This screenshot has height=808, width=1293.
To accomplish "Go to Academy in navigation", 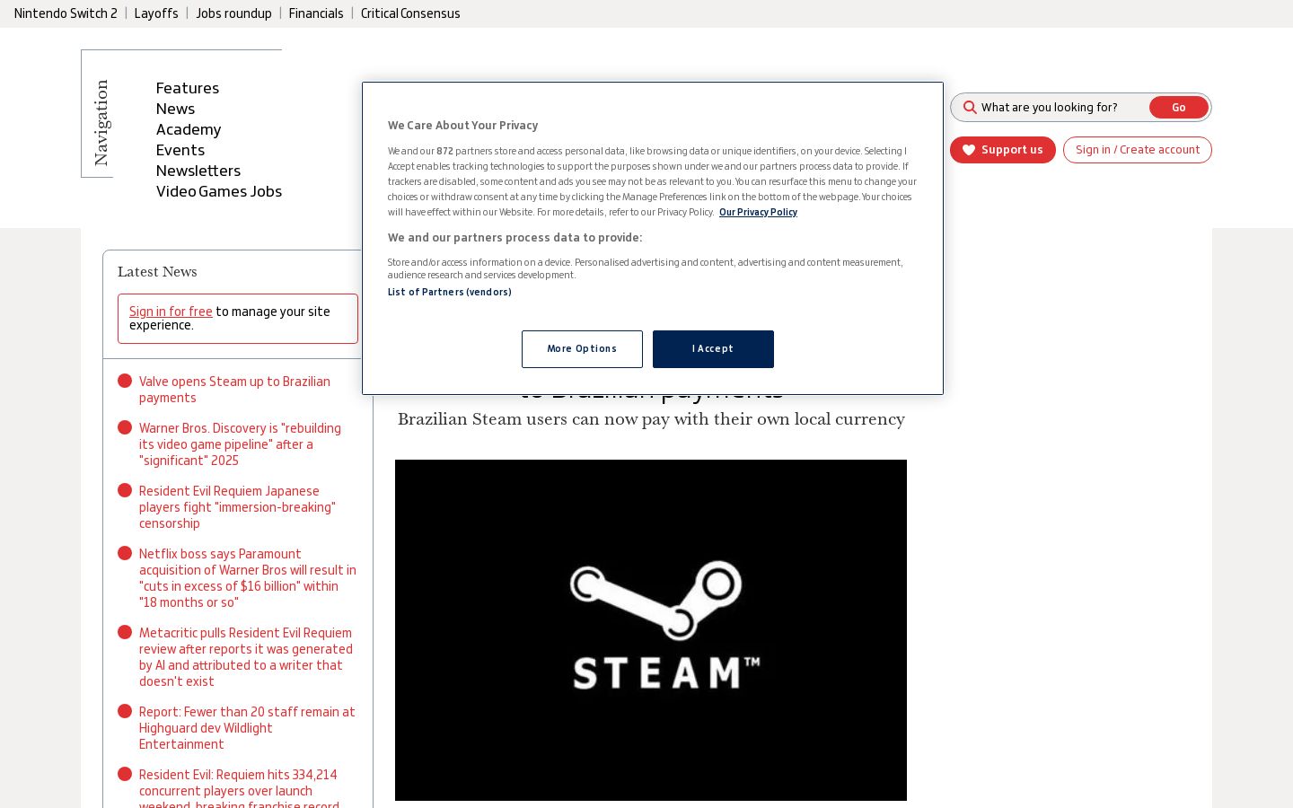I will pyautogui.click(x=189, y=129).
